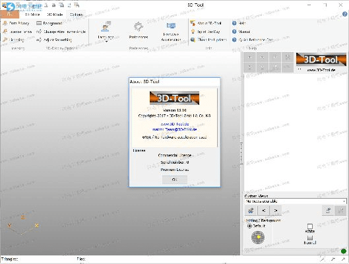Open the Licensing key command
Screen dimensions: 349x264
pos(14,40)
